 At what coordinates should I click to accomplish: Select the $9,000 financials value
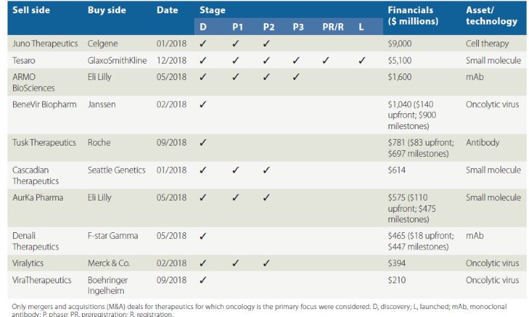[x=402, y=44]
